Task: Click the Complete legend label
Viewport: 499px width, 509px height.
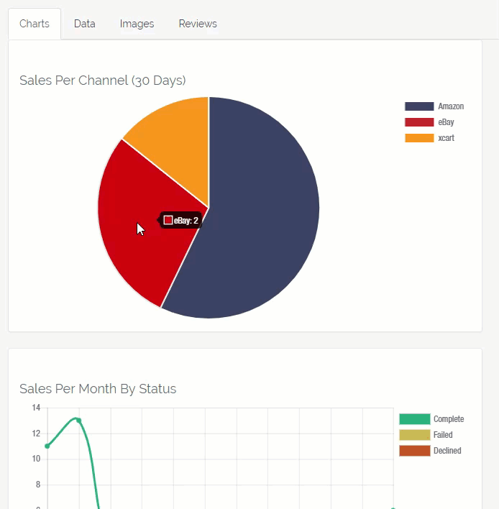Action: click(449, 419)
